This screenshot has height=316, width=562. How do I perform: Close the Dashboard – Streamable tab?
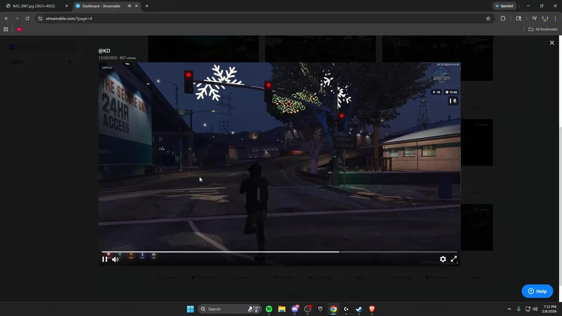pos(137,6)
